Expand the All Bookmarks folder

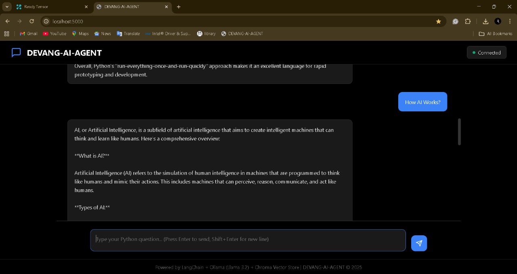[x=495, y=34]
